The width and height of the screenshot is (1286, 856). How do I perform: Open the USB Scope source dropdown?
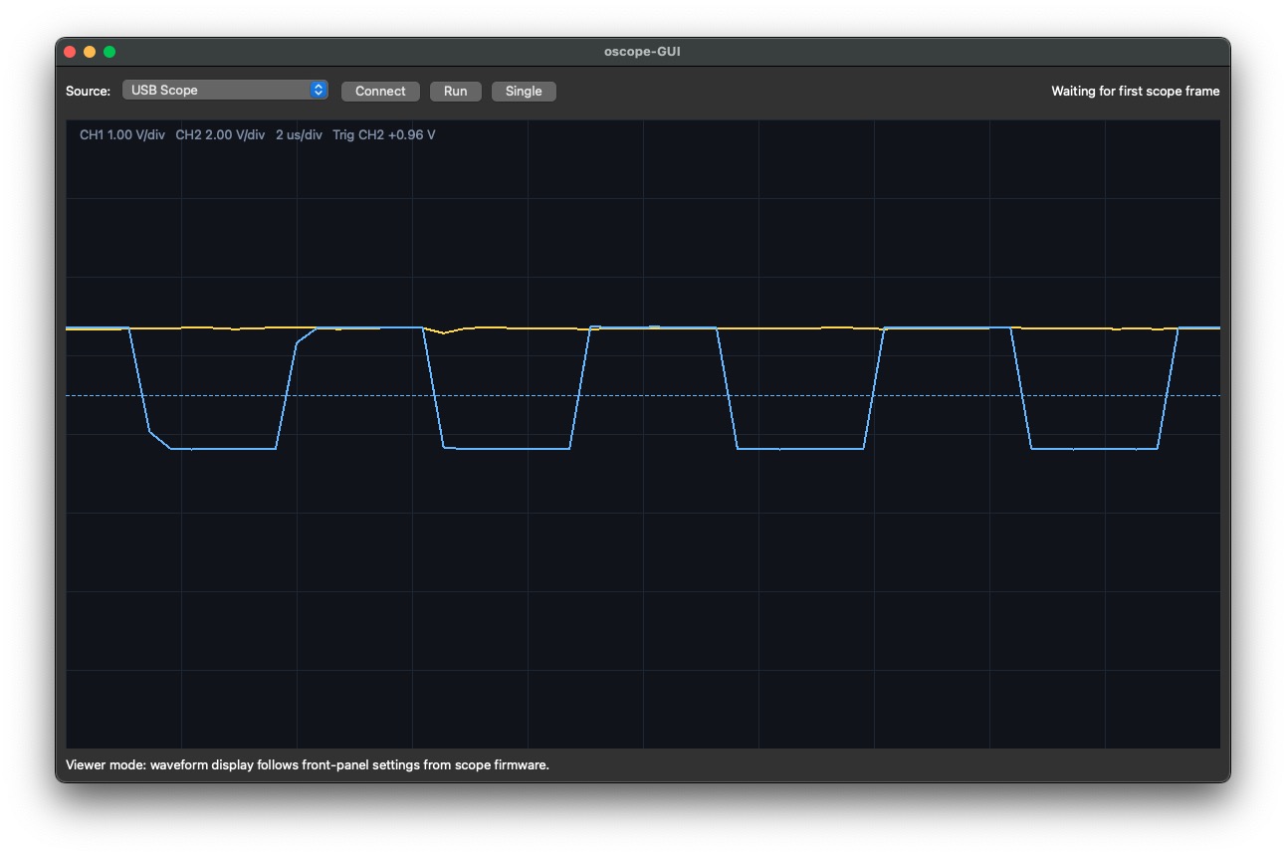pos(224,91)
